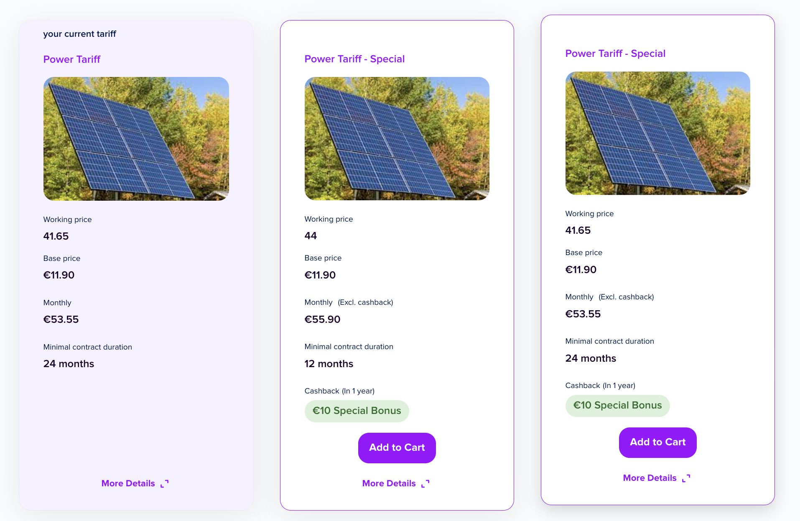800x521 pixels.
Task: Open More Details text on the rightmost tariff card
Action: click(x=650, y=478)
